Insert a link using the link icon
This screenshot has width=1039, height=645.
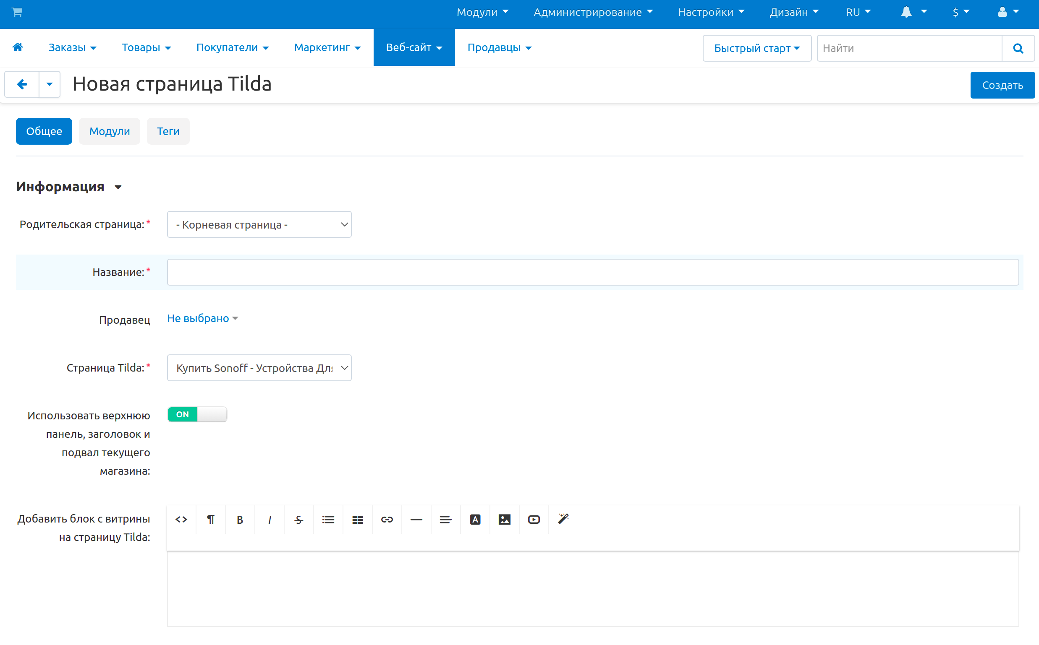tap(387, 519)
